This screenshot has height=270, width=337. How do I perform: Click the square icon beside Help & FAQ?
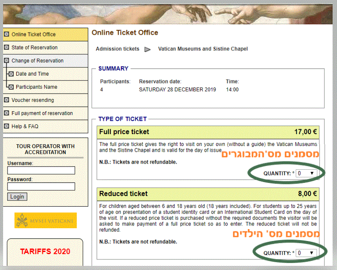[7, 126]
